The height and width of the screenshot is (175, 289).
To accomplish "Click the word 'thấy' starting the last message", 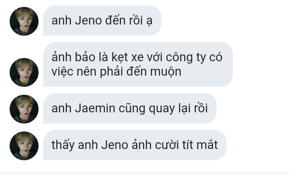I will point(63,145).
